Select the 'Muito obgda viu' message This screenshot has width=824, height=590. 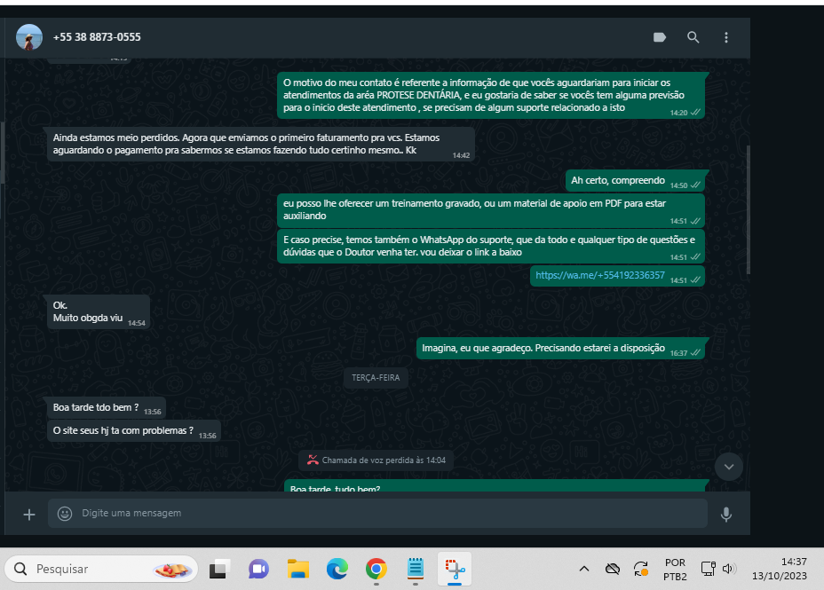pyautogui.click(x=99, y=311)
